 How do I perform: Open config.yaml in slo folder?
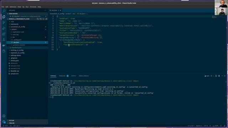(x=17, y=40)
